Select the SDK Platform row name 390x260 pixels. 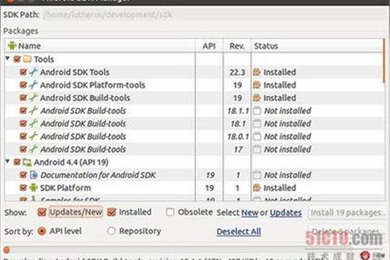[x=66, y=188]
